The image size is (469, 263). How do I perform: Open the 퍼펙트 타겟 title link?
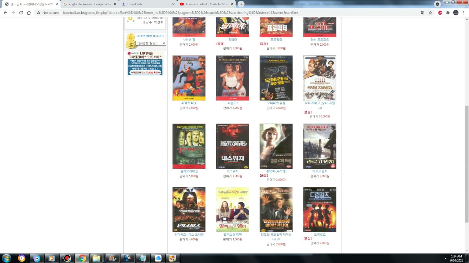[x=189, y=103]
